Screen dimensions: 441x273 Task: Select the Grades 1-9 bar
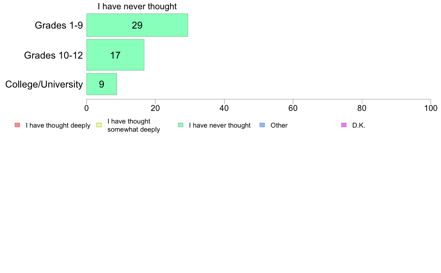[x=137, y=25]
